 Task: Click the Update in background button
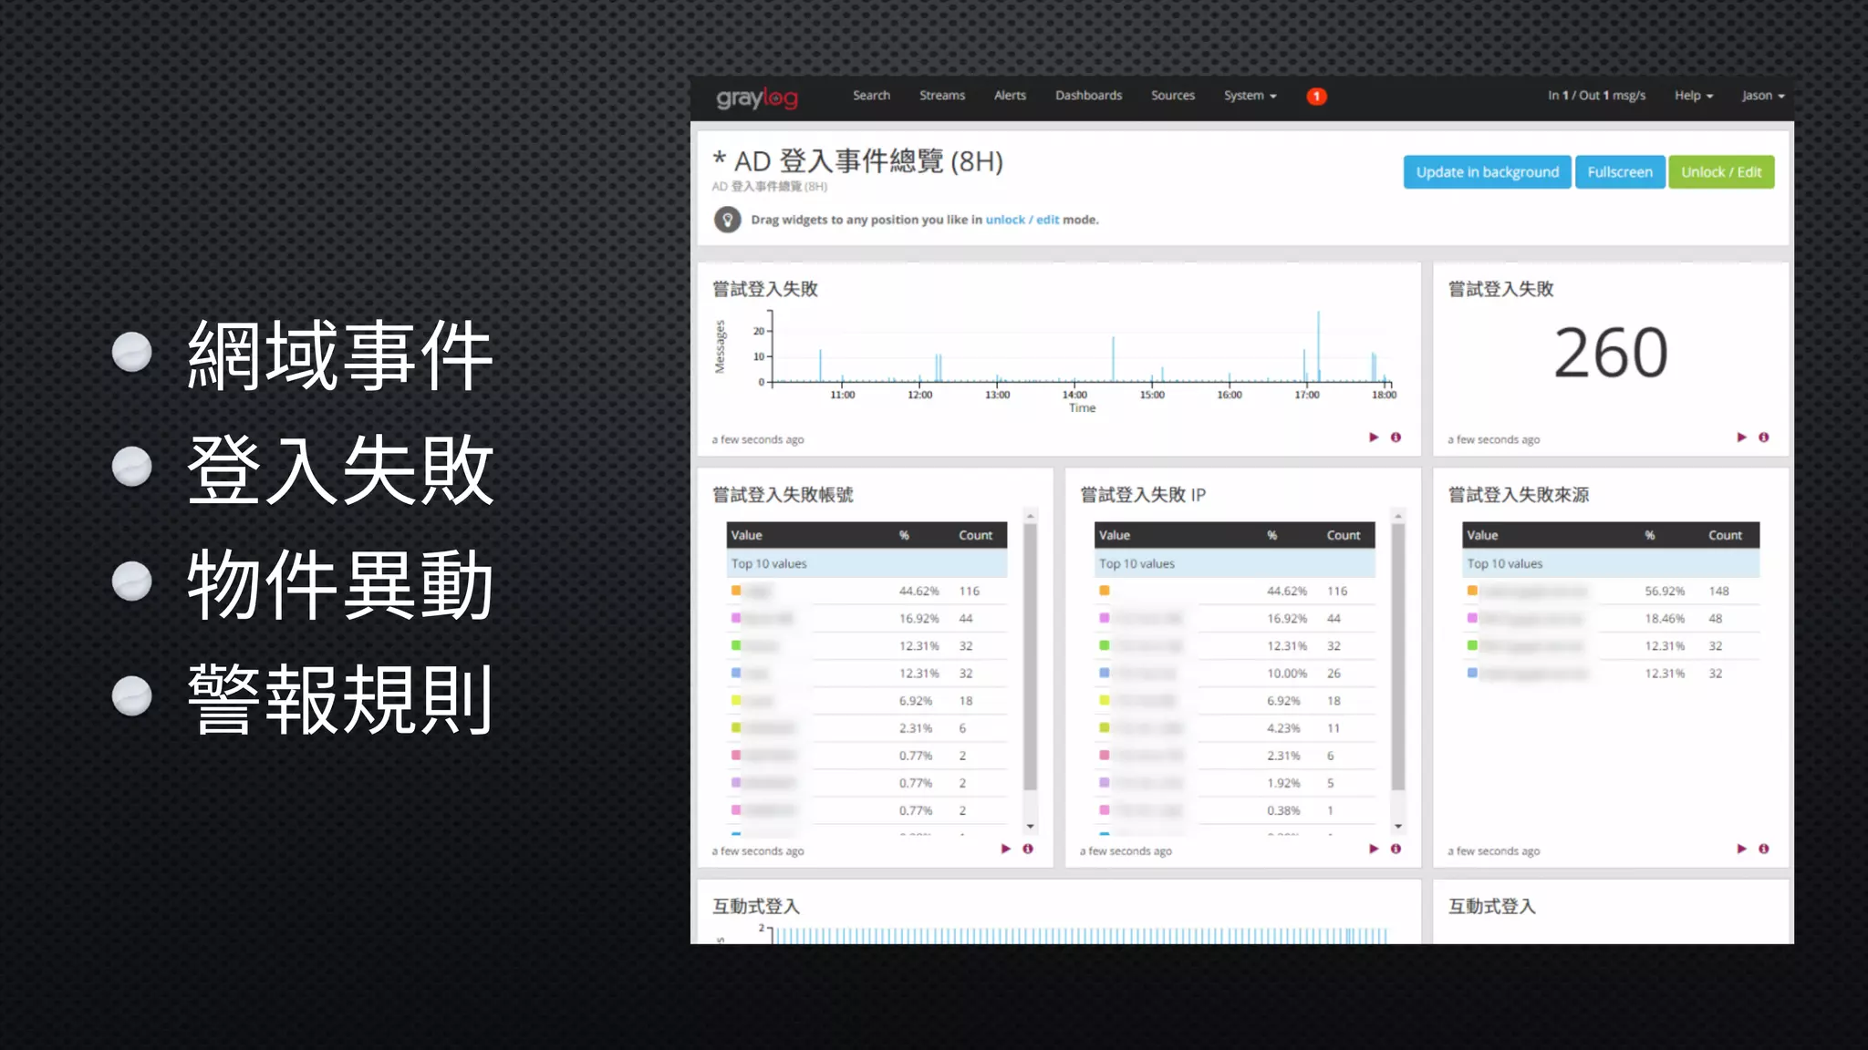pyautogui.click(x=1487, y=172)
